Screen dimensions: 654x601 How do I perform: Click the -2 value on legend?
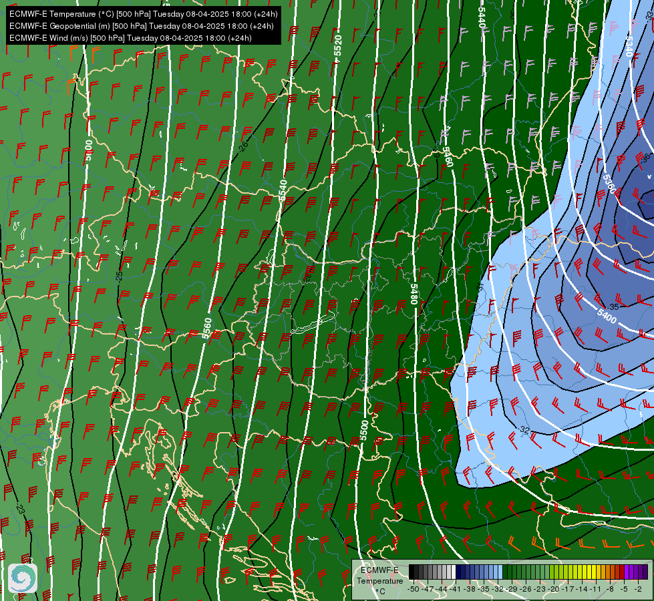[638, 589]
